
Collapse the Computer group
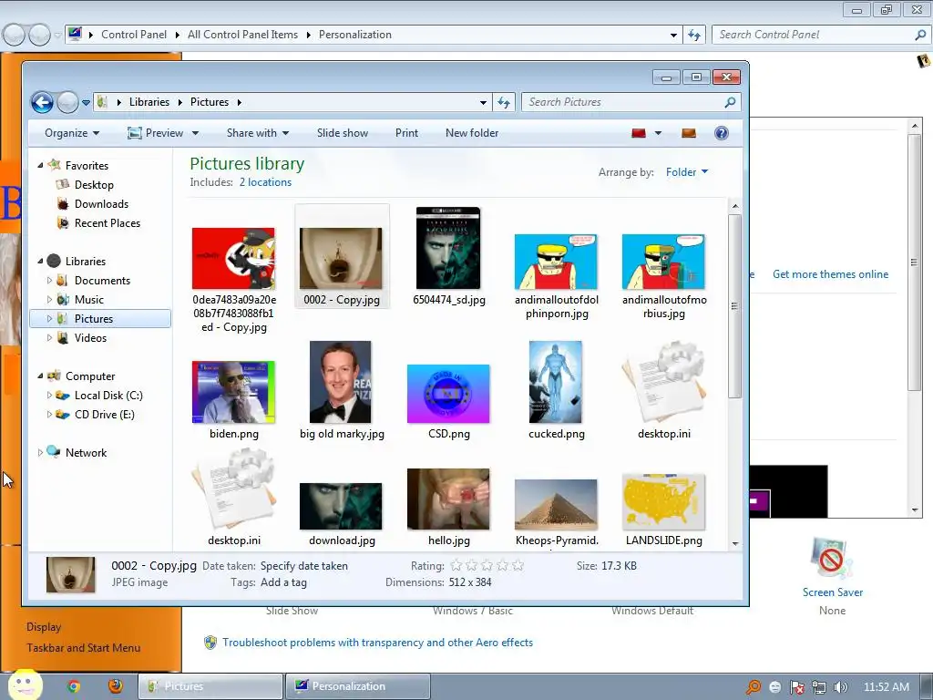(x=40, y=376)
